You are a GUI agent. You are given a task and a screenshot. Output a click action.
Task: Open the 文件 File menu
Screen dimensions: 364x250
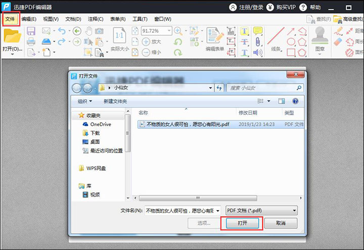coord(10,19)
